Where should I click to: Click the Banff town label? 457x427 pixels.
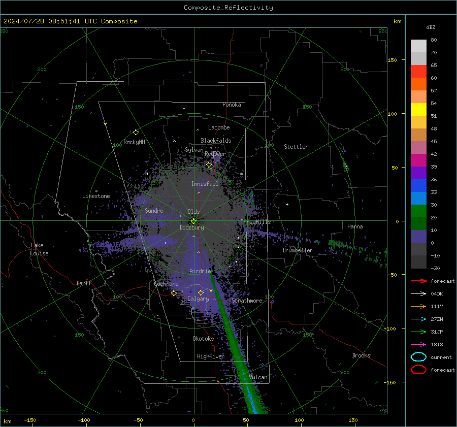coord(84,283)
